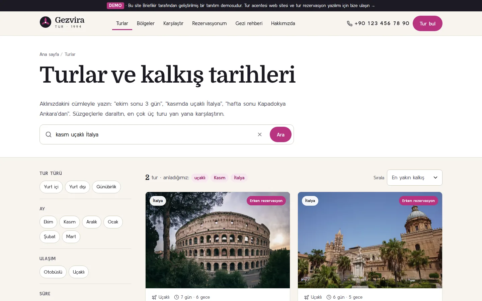
Task: Click the airplane icon on the 7 gün card
Action: 154,297
